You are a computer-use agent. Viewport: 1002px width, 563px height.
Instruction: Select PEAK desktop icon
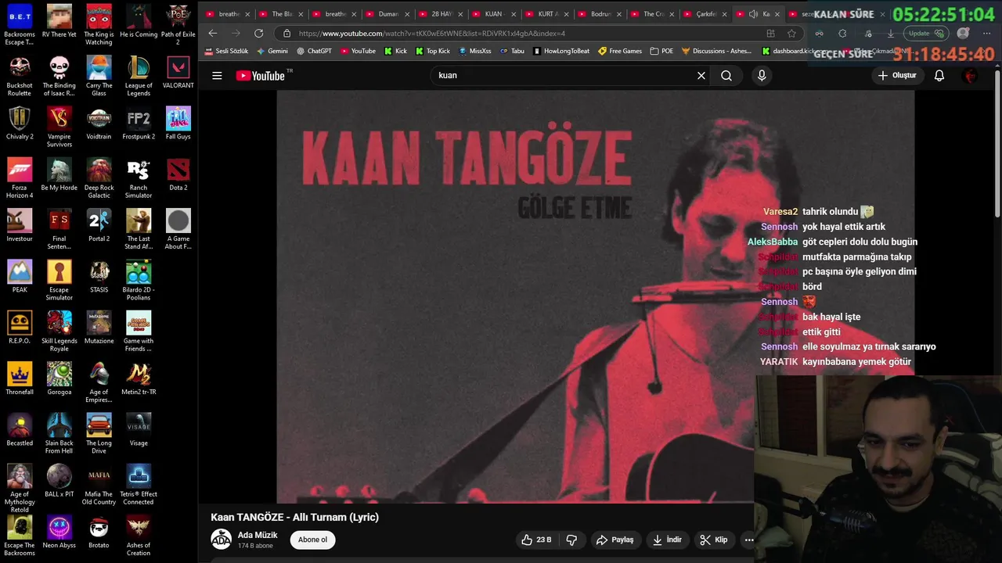coord(20,277)
